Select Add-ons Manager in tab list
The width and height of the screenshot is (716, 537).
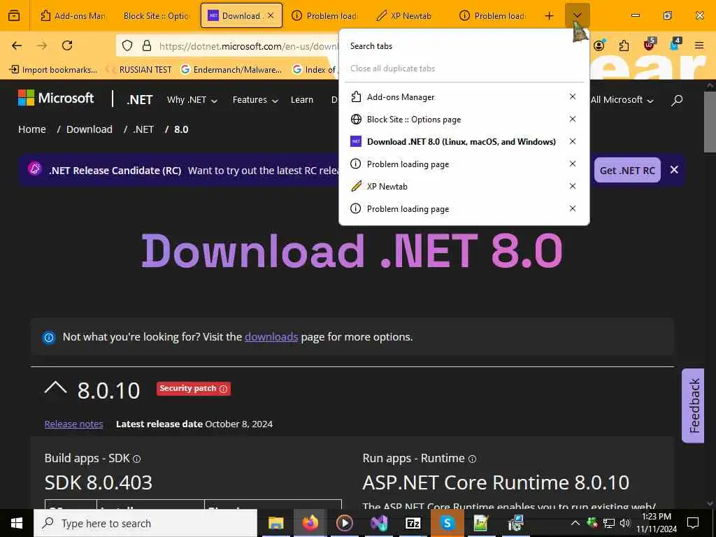pyautogui.click(x=455, y=96)
